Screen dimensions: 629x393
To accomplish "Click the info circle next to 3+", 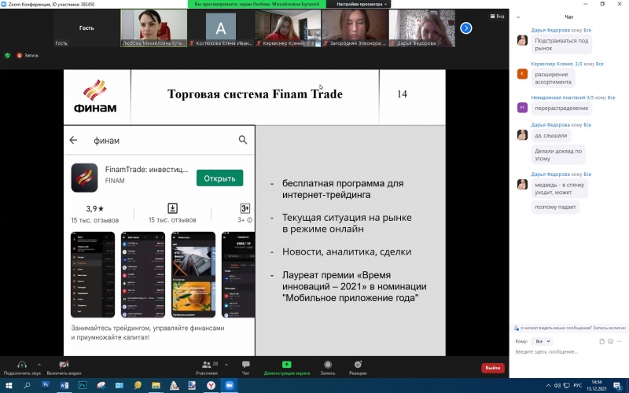I will point(249,220).
